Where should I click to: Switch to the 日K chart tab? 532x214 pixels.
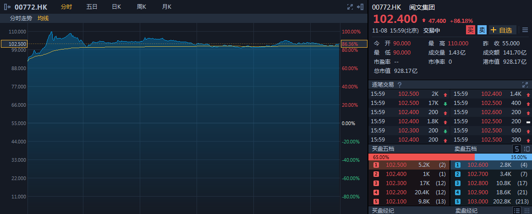116,7
